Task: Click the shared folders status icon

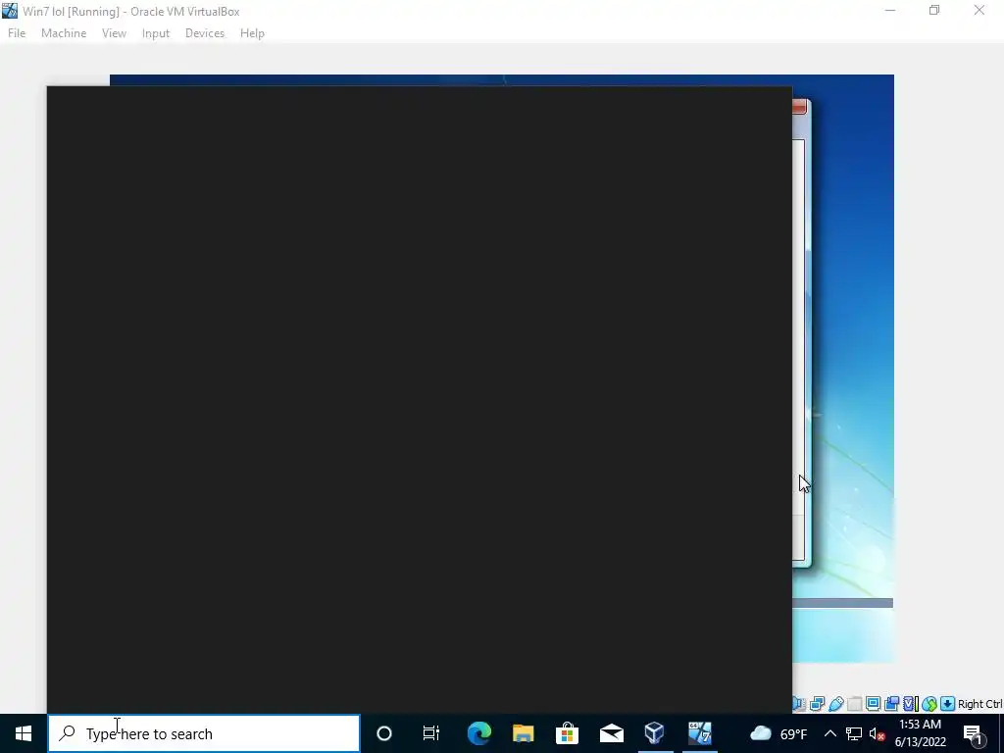Action: click(x=854, y=704)
